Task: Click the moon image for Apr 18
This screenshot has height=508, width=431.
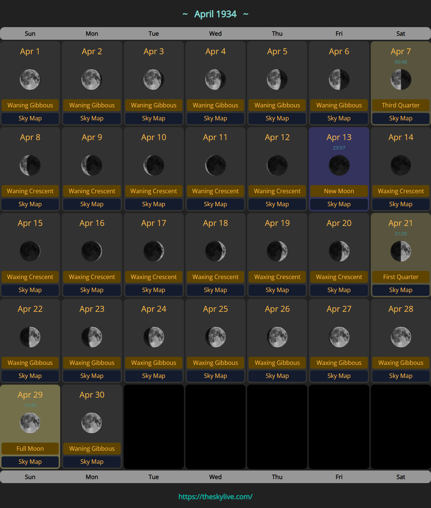Action: pos(215,251)
